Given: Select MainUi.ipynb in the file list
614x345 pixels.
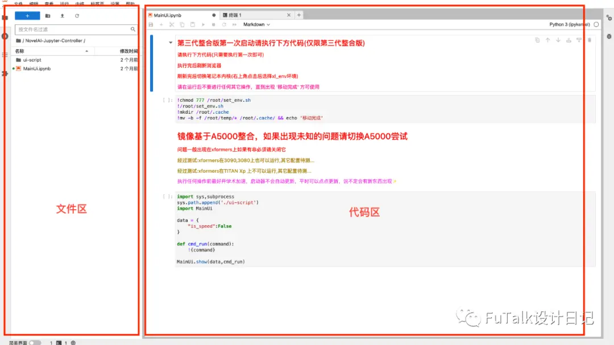Looking at the screenshot, I should pyautogui.click(x=76, y=69).
